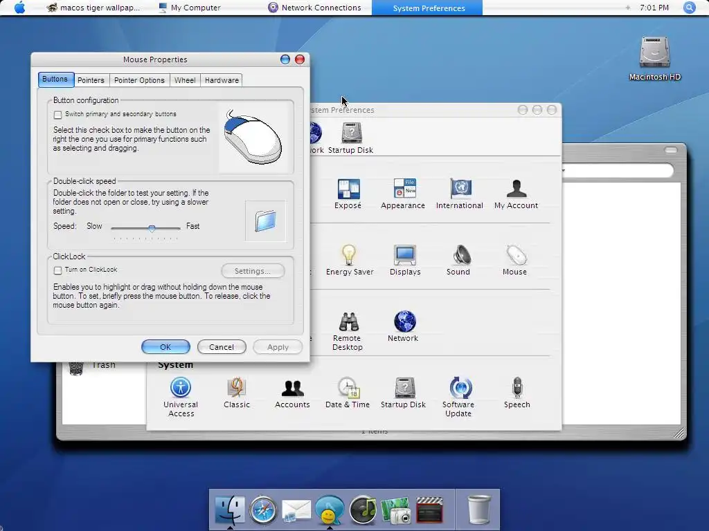Open the Accounts preference pane
The width and height of the screenshot is (709, 531).
pos(292,393)
